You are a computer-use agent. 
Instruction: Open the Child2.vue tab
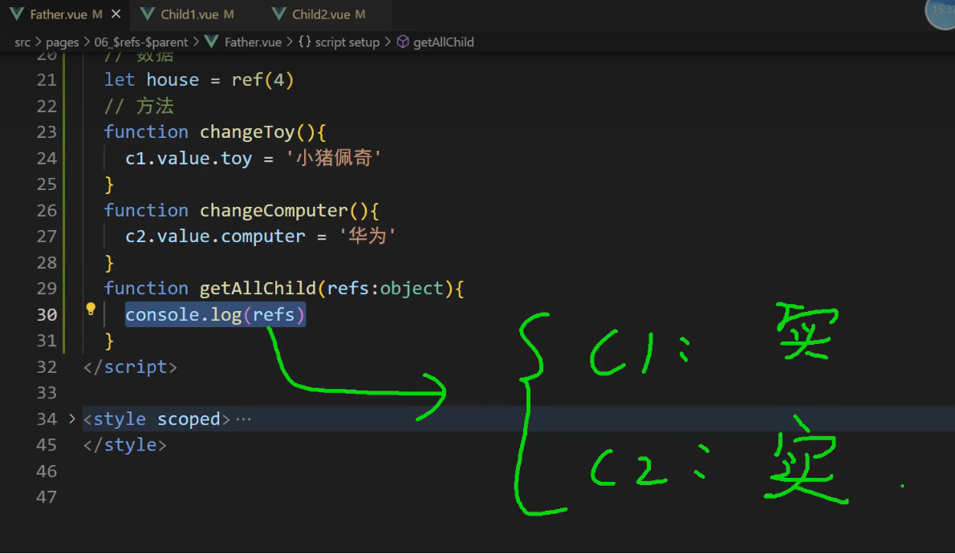click(327, 14)
